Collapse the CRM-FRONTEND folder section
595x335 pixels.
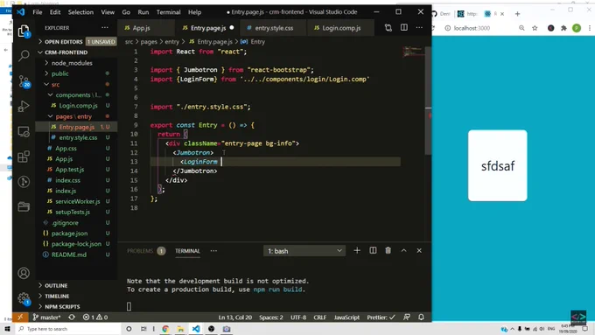pyautogui.click(x=66, y=52)
